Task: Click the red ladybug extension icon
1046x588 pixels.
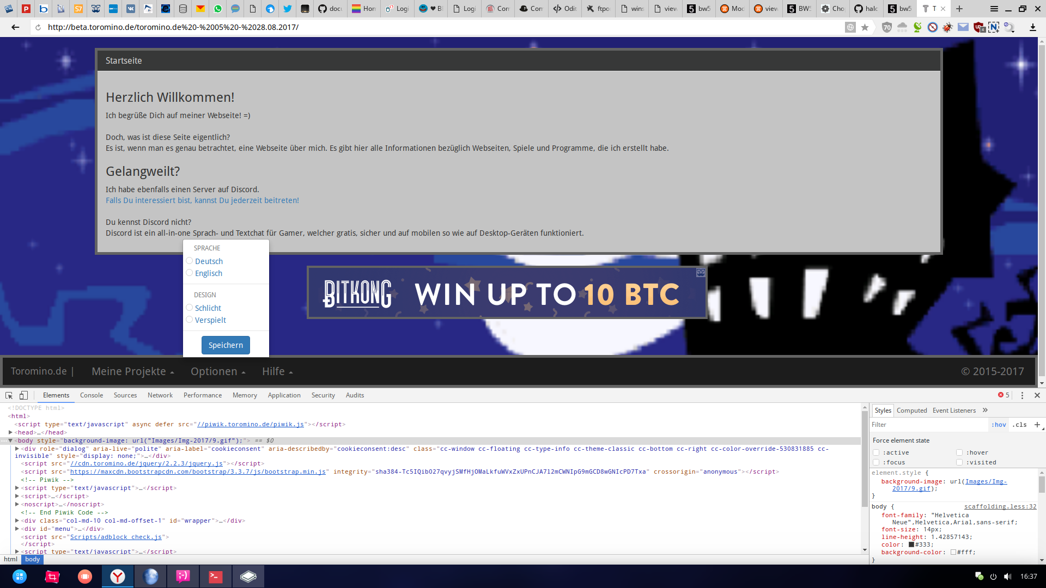Action: pos(948,27)
